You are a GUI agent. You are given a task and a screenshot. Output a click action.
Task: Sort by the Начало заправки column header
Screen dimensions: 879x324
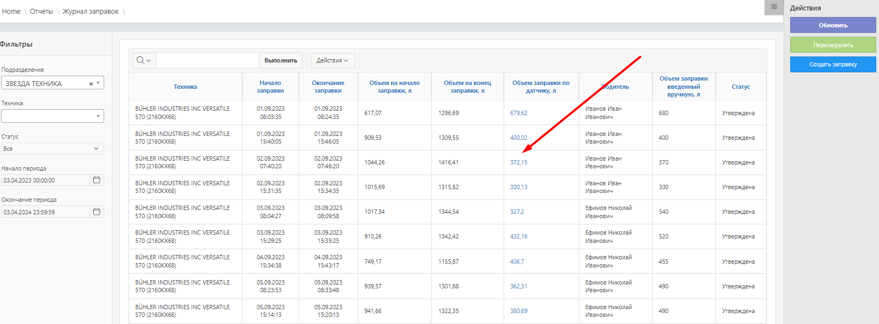pos(270,87)
